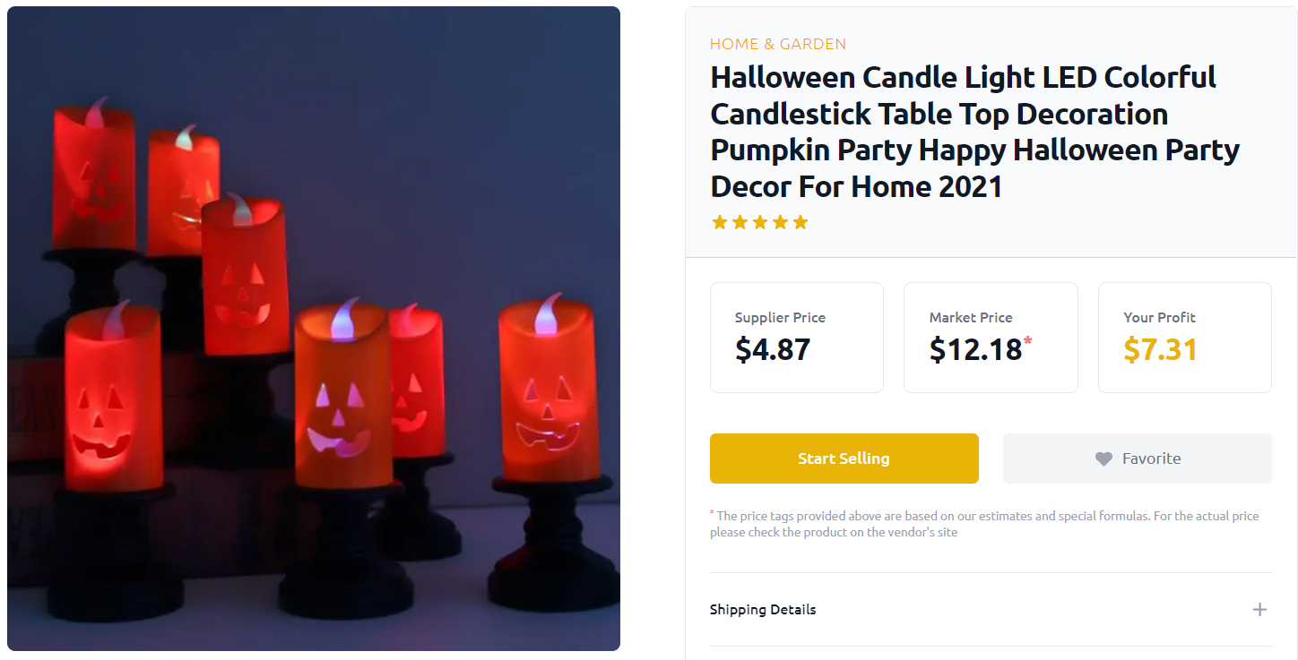Click the Your Profit value $7.31
The width and height of the screenshot is (1298, 660).
(1160, 349)
